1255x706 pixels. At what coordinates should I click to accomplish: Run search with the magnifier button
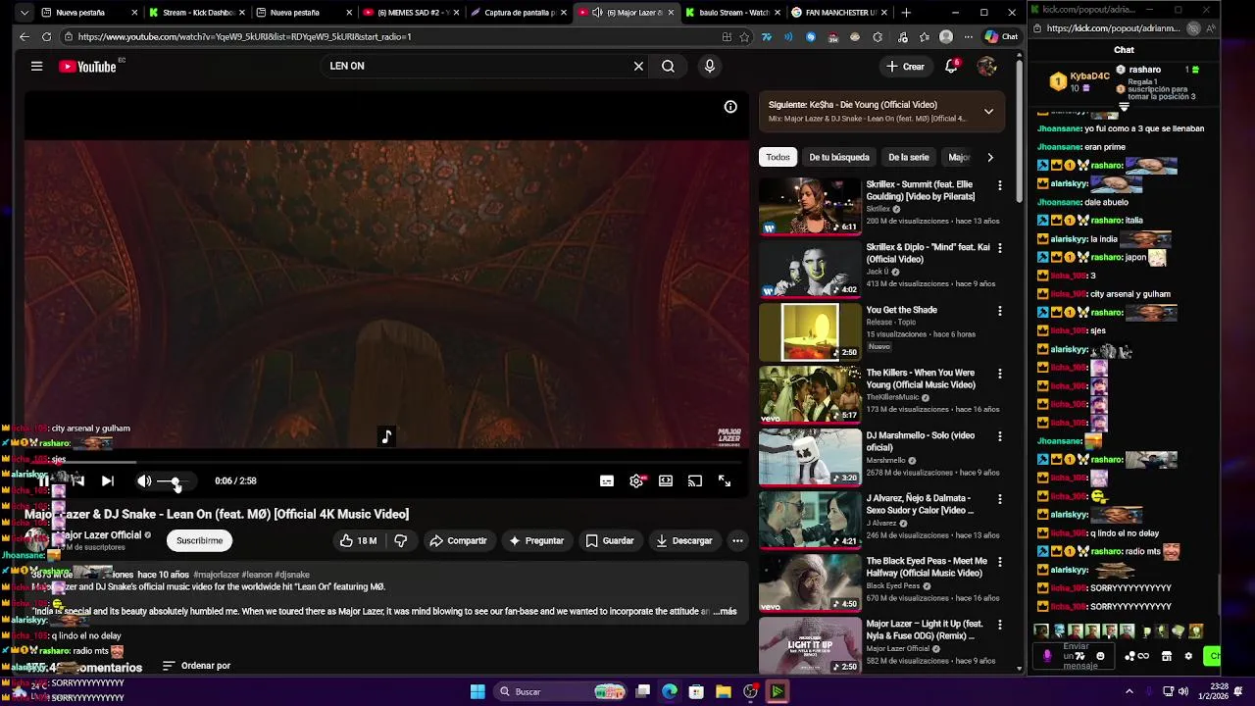point(668,66)
